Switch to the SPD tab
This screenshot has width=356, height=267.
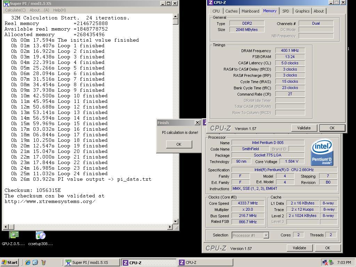286,11
